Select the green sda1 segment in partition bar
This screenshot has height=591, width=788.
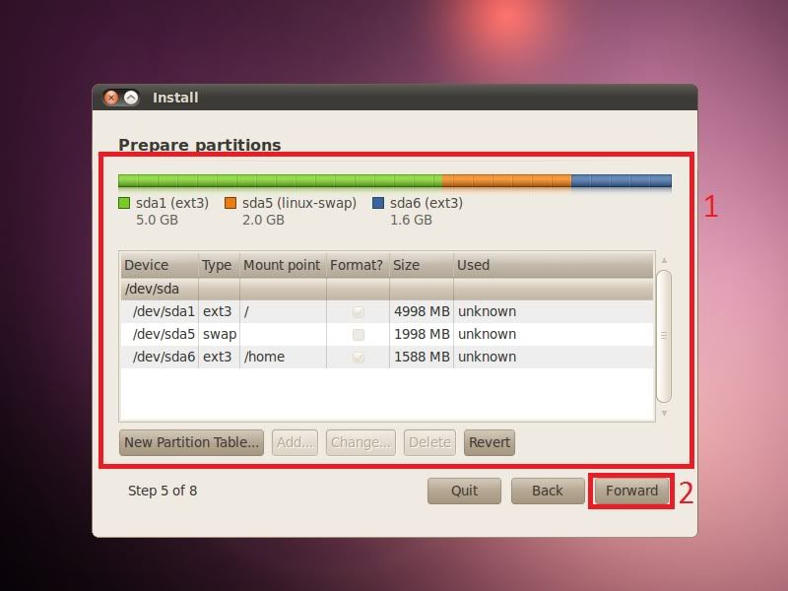click(x=280, y=181)
